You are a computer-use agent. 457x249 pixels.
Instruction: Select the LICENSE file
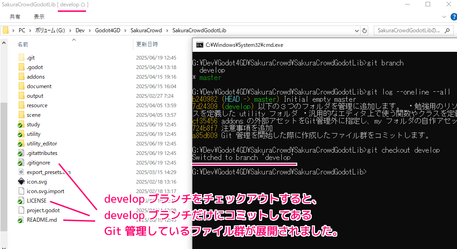(36, 201)
